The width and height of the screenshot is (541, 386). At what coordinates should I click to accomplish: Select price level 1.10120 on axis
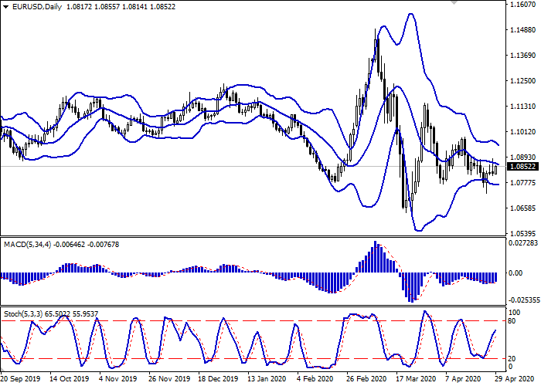point(523,132)
